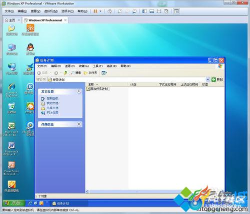Pause the virtual machine from VMware toolbar

point(95,11)
